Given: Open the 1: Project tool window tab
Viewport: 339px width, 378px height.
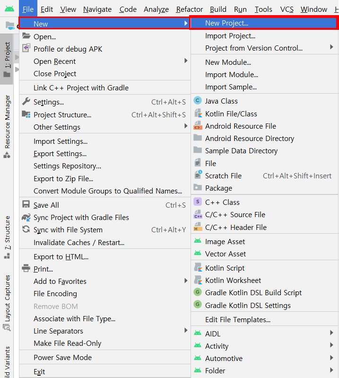Looking at the screenshot, I should (x=7, y=59).
